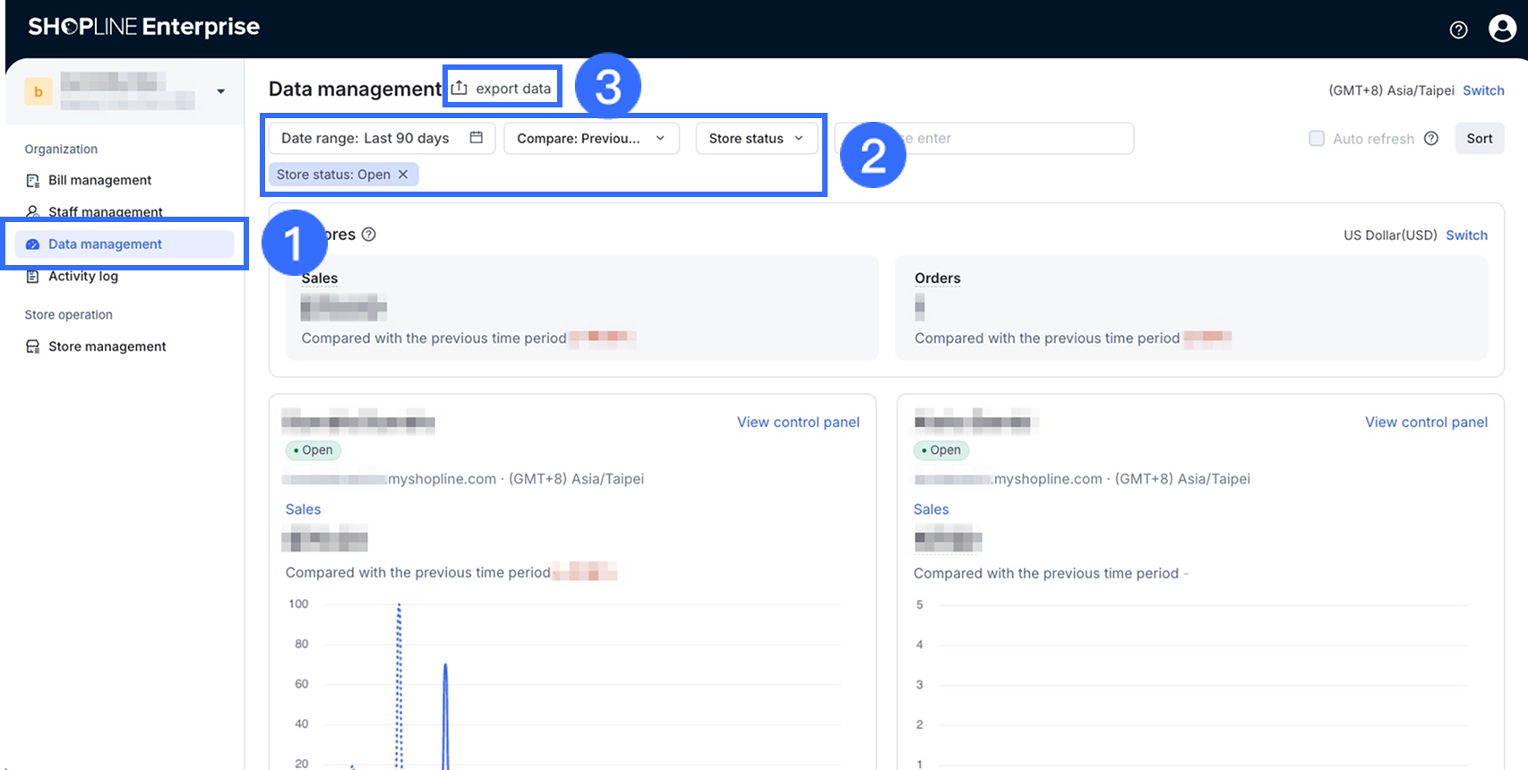Click the export data upload icon
The height and width of the screenshot is (770, 1528).
(x=459, y=88)
